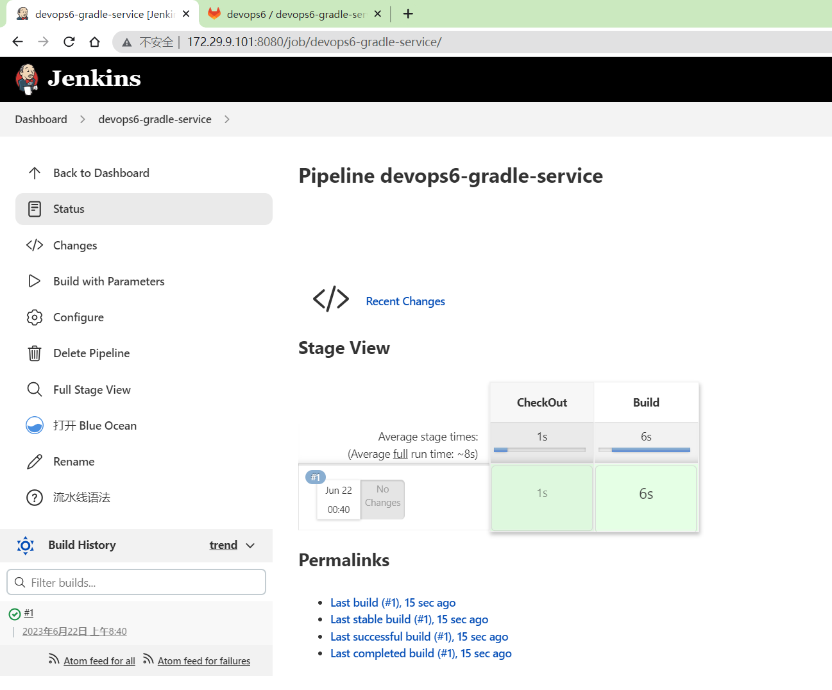The height and width of the screenshot is (690, 832).
Task: Open a new browser tab with plus
Action: click(408, 13)
